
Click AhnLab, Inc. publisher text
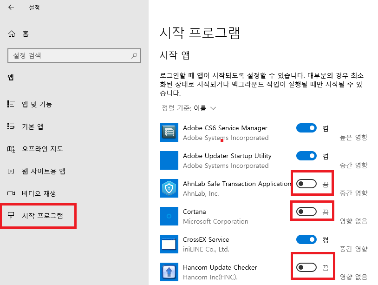[x=201, y=193]
